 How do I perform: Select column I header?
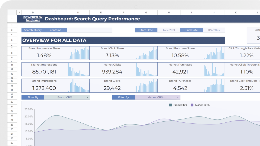(x=191, y=13)
